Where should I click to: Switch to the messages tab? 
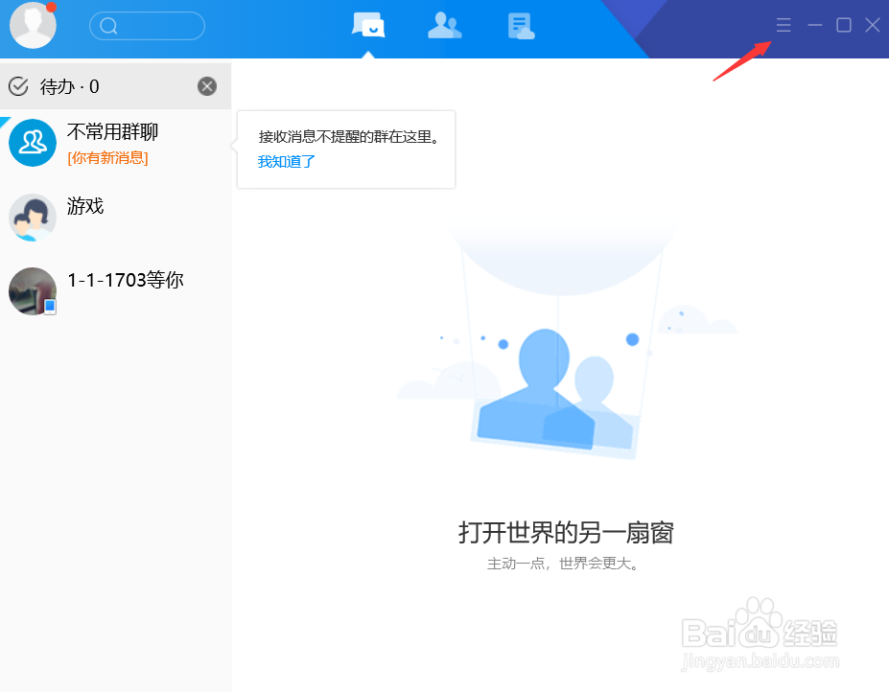(x=368, y=26)
